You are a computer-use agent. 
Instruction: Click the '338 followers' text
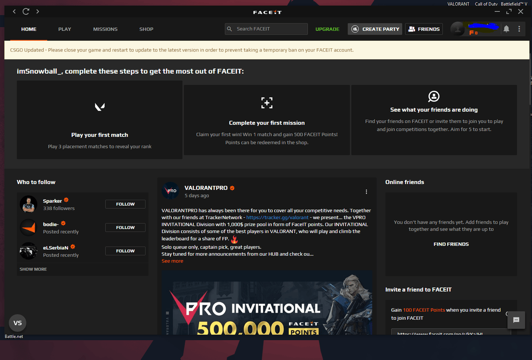click(x=59, y=208)
